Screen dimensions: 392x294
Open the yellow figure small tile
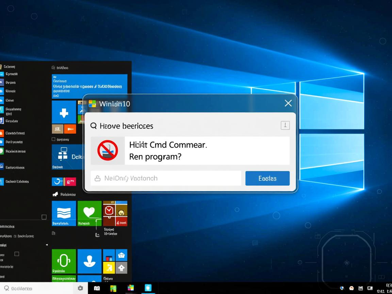pyautogui.click(x=109, y=268)
